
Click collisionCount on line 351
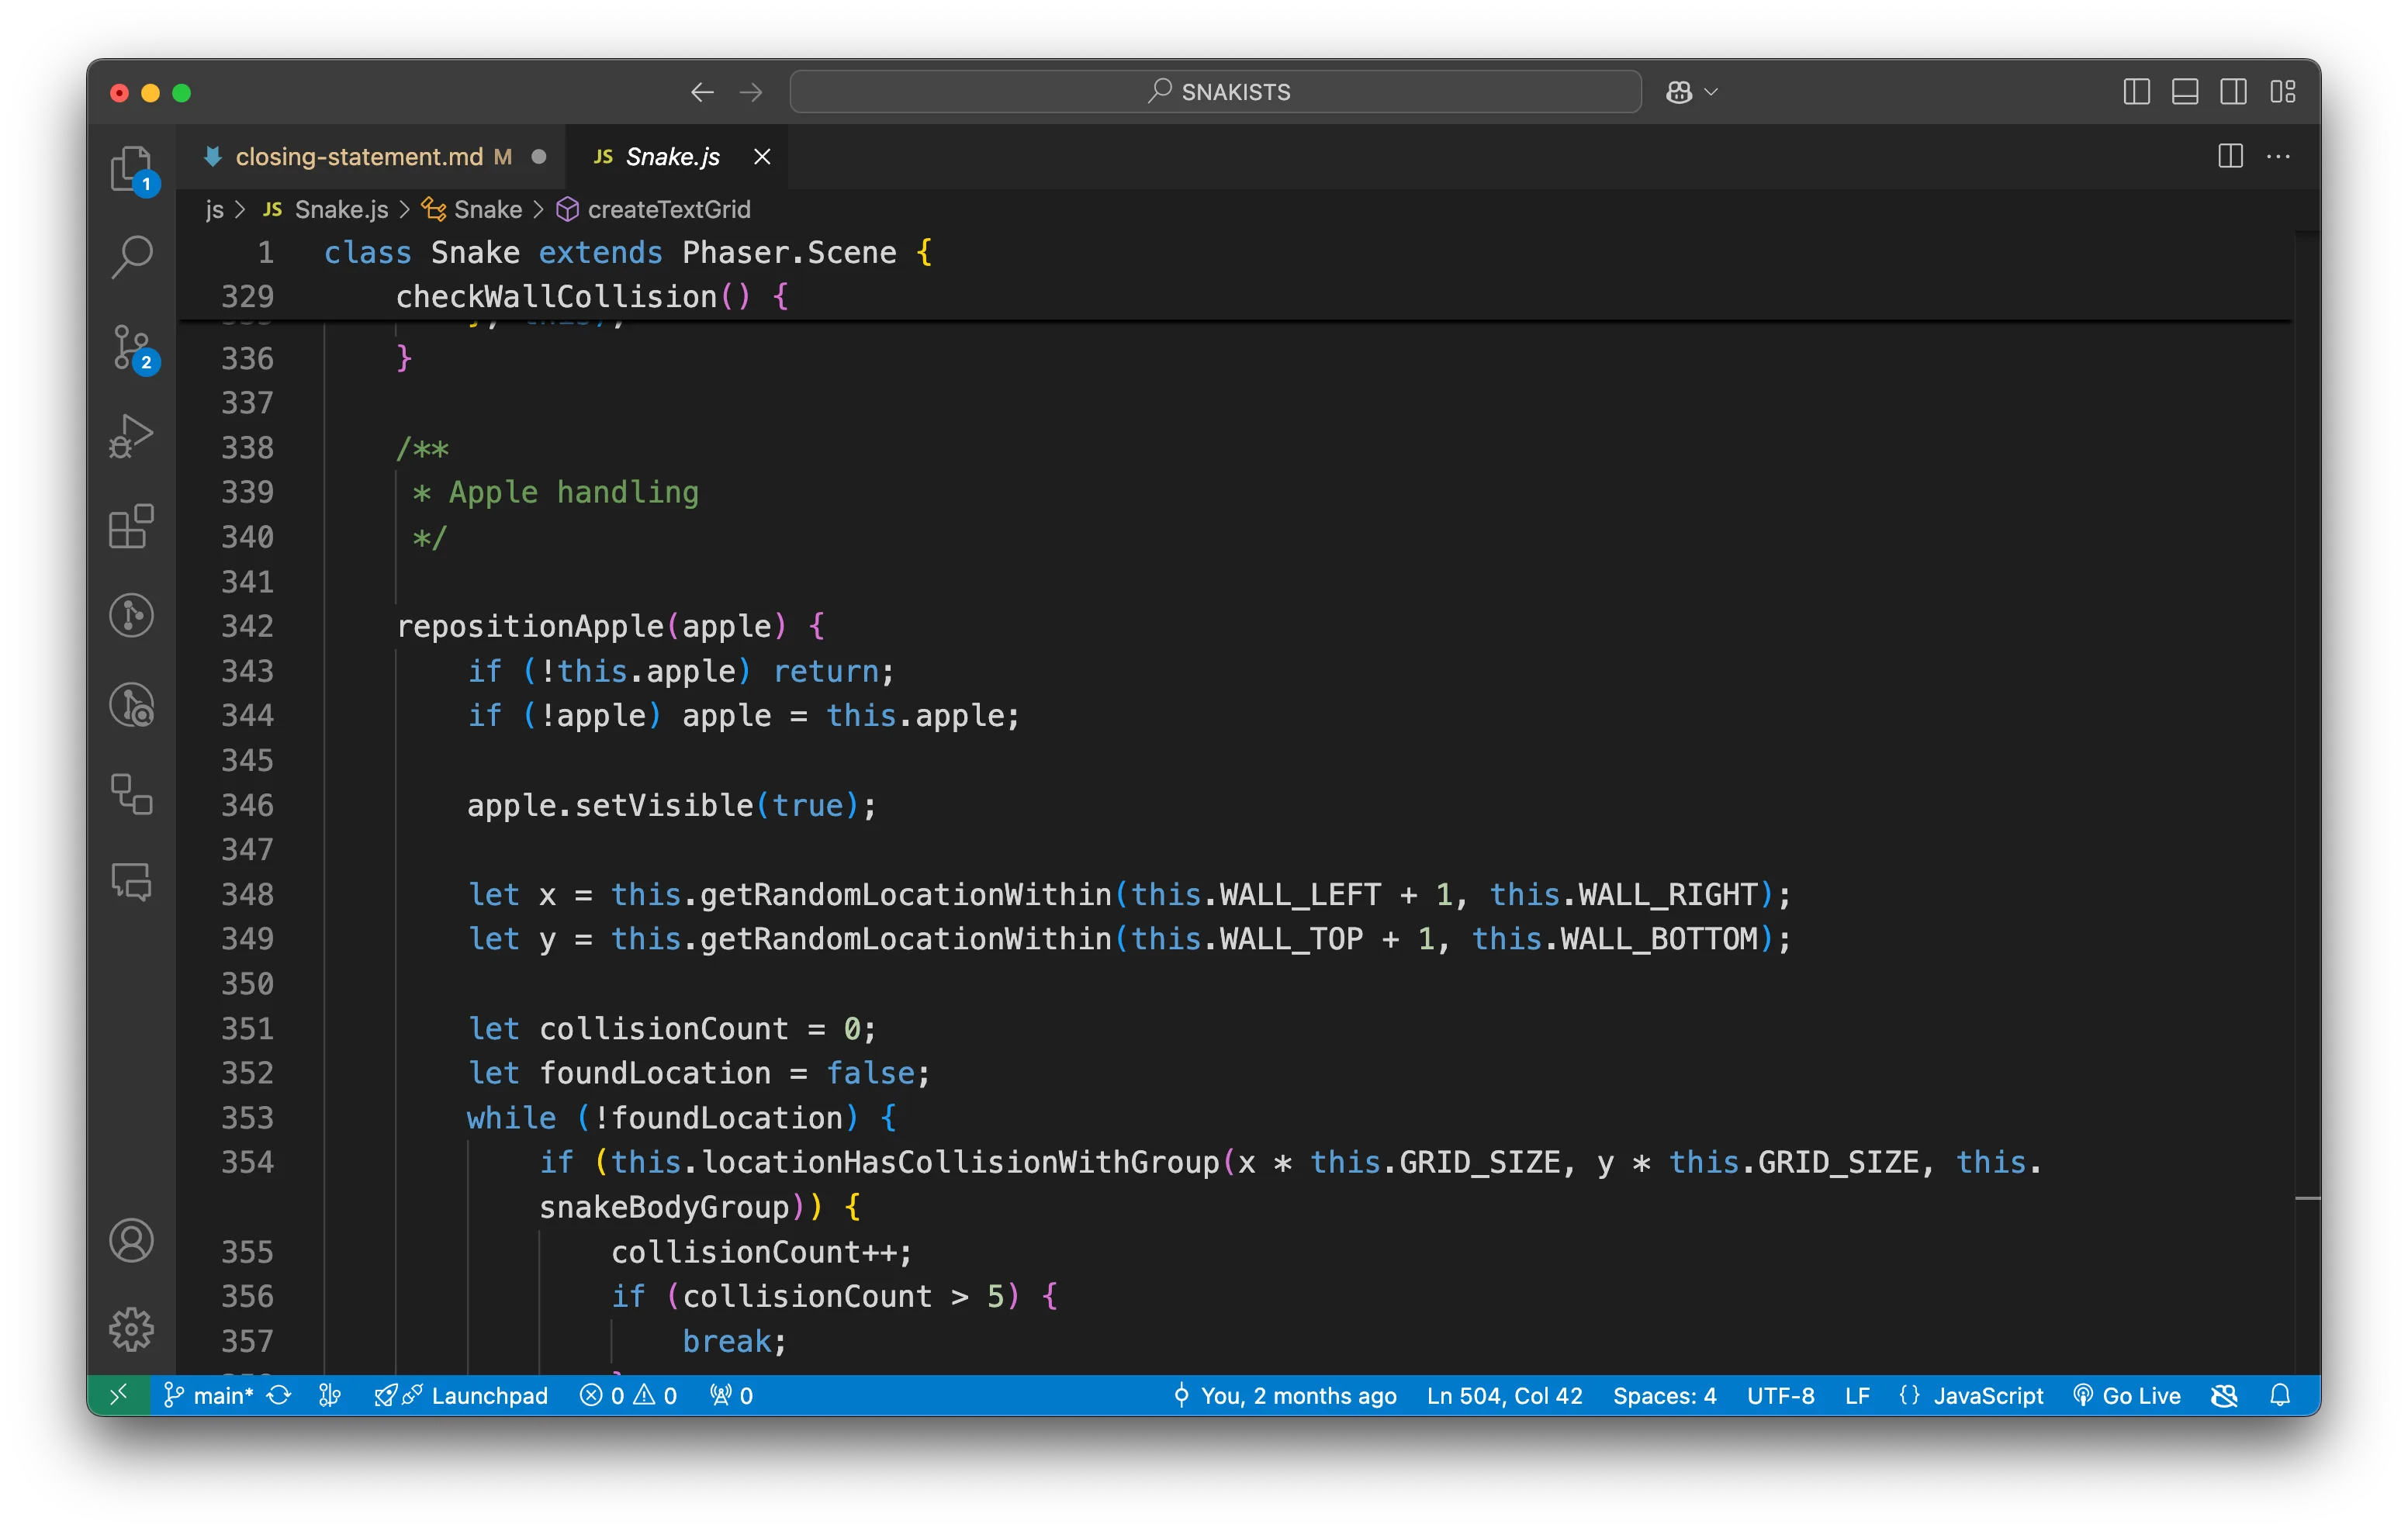coord(663,1028)
